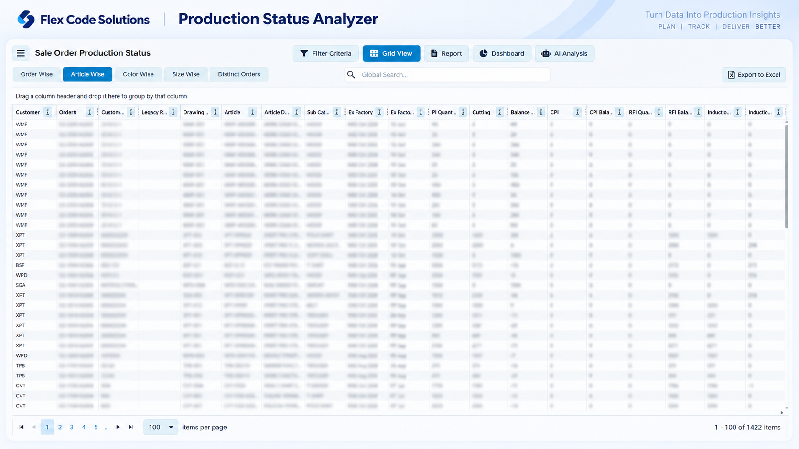Open the PI Quant... column menu icon
Image resolution: width=799 pixels, height=449 pixels.
(x=463, y=112)
